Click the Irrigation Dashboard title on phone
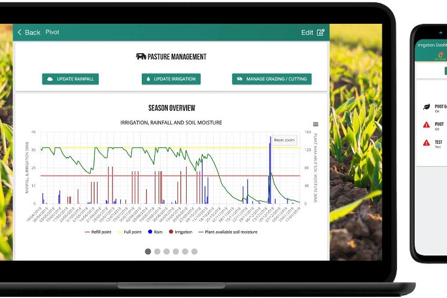The image size is (447, 298). (432, 45)
